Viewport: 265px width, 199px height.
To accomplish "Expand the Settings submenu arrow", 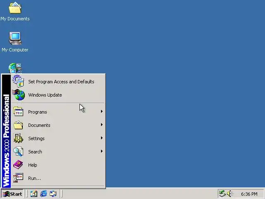I will 102,138.
